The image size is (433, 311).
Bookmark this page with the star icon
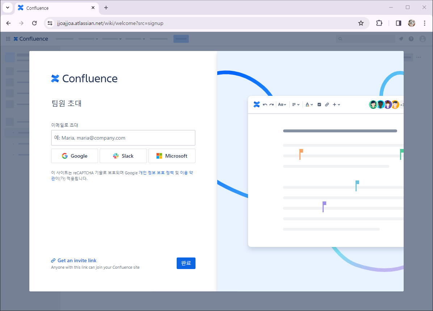point(361,23)
